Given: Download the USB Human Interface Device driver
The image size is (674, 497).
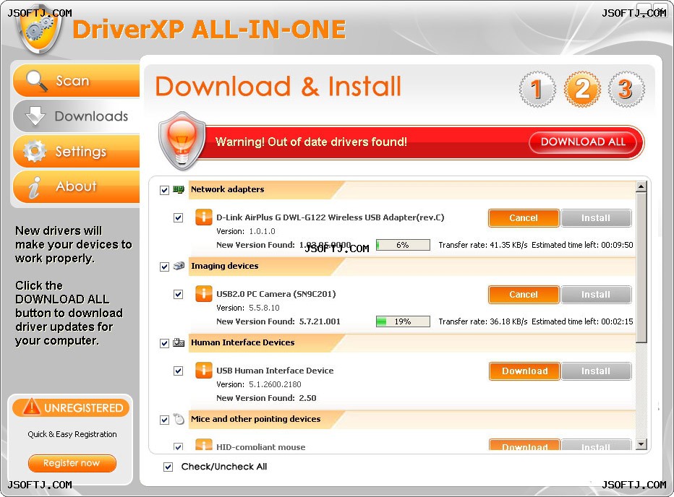Looking at the screenshot, I should coord(524,371).
